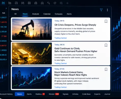
Task: Select the News tab under the heading
Action: [25, 14]
